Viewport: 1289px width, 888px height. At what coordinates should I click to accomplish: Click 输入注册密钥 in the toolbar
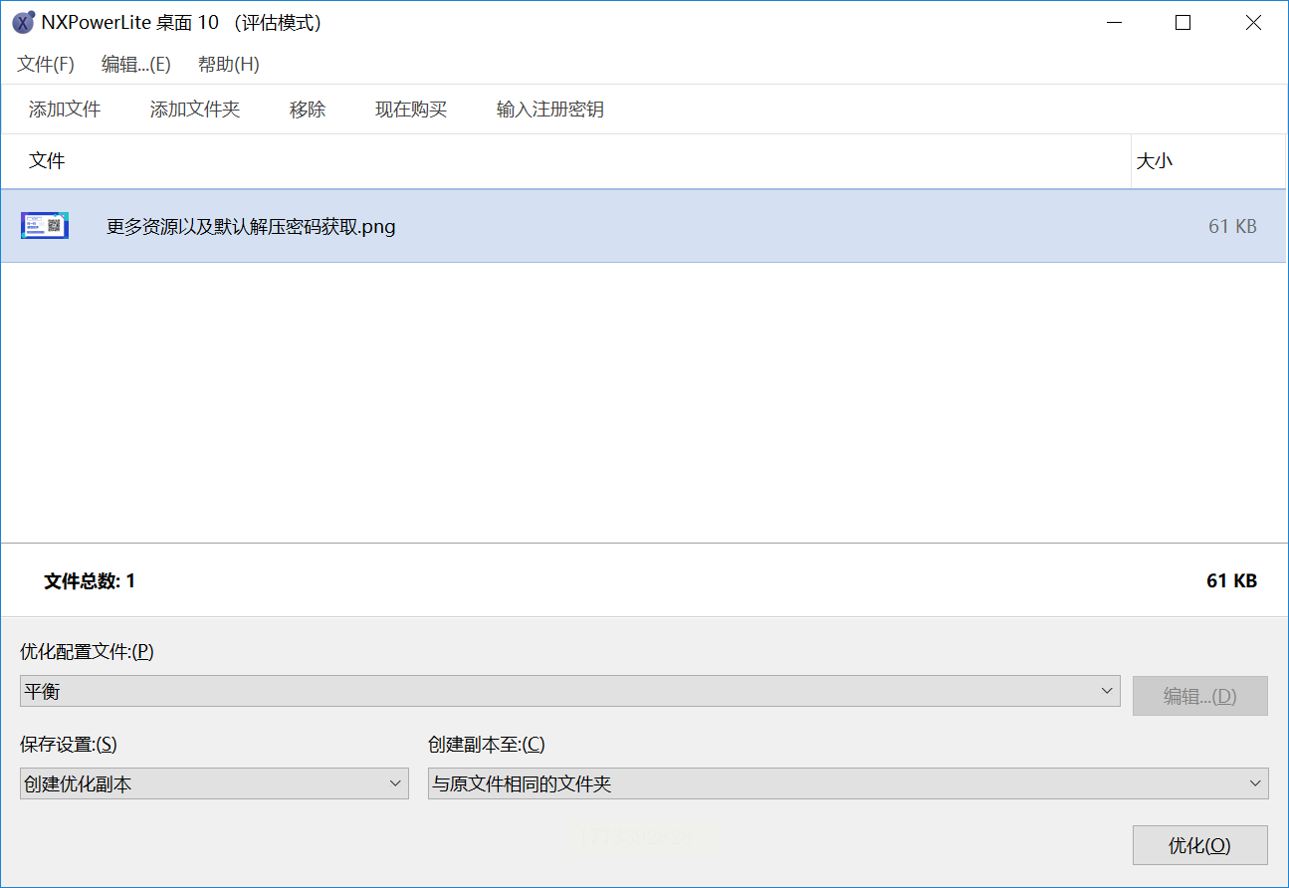(x=550, y=110)
